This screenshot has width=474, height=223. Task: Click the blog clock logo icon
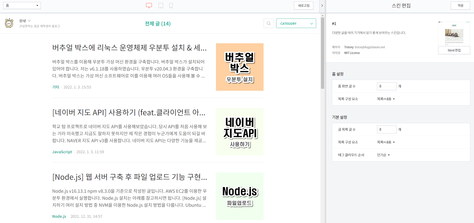click(9, 23)
